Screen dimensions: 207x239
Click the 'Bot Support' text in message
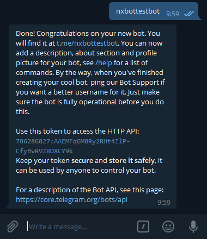click(139, 83)
